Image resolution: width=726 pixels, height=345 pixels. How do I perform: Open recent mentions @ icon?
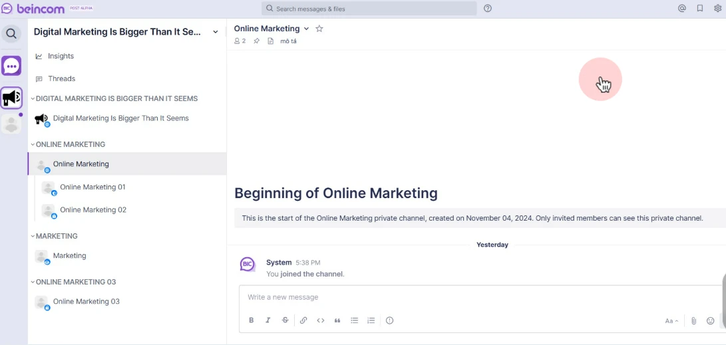click(681, 9)
